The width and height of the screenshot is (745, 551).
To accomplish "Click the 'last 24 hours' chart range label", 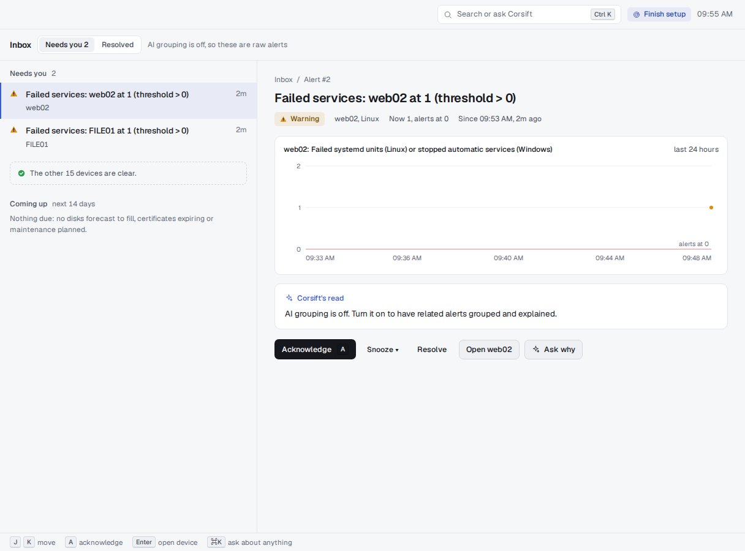I will point(696,149).
